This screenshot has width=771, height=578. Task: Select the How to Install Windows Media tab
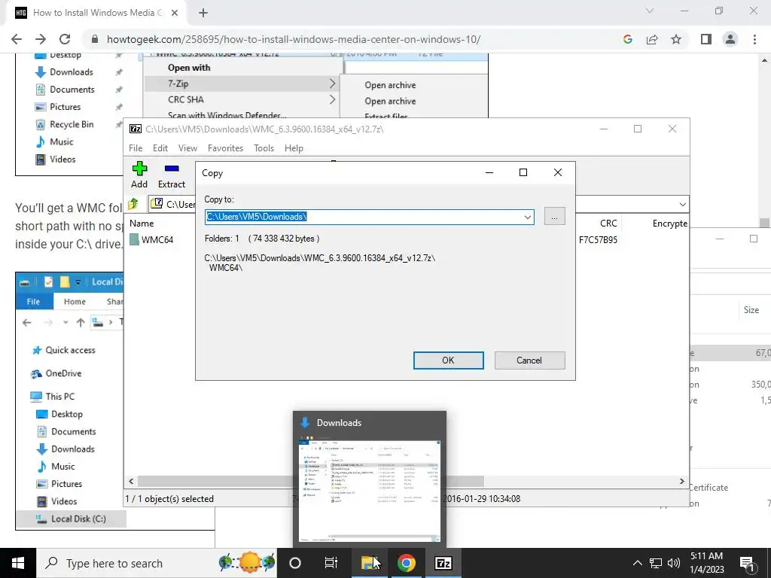tap(96, 13)
